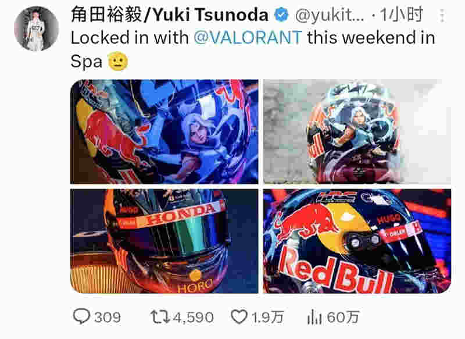Screen dimensions: 465x339
Task: Open bottom-left Honda visor helmet photo
Action: pos(164,241)
